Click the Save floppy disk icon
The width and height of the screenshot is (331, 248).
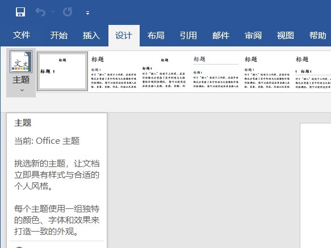(20, 12)
